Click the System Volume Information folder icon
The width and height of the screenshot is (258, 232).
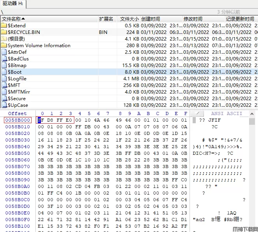[4, 45]
